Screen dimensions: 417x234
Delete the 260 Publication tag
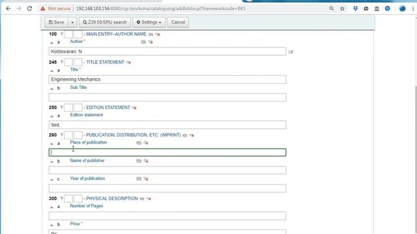pos(192,135)
